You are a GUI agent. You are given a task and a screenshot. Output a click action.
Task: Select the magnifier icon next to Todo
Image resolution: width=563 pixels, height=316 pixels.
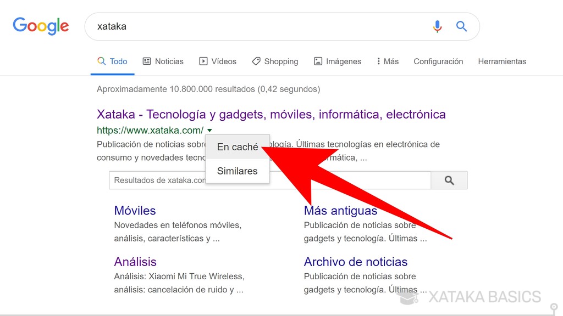click(101, 61)
